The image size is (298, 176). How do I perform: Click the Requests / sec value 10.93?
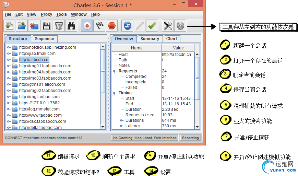(x=167, y=115)
